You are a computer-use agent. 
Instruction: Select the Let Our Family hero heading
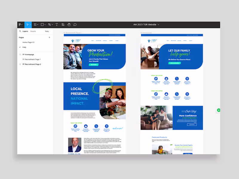tap(179, 53)
